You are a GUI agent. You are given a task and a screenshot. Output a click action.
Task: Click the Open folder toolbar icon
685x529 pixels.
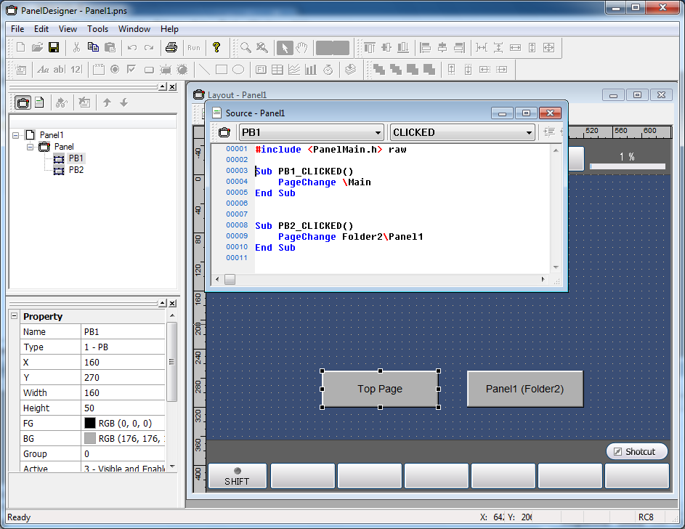click(37, 48)
